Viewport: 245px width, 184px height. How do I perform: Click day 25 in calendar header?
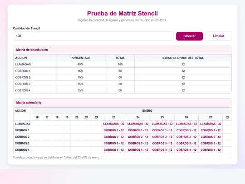(162, 117)
